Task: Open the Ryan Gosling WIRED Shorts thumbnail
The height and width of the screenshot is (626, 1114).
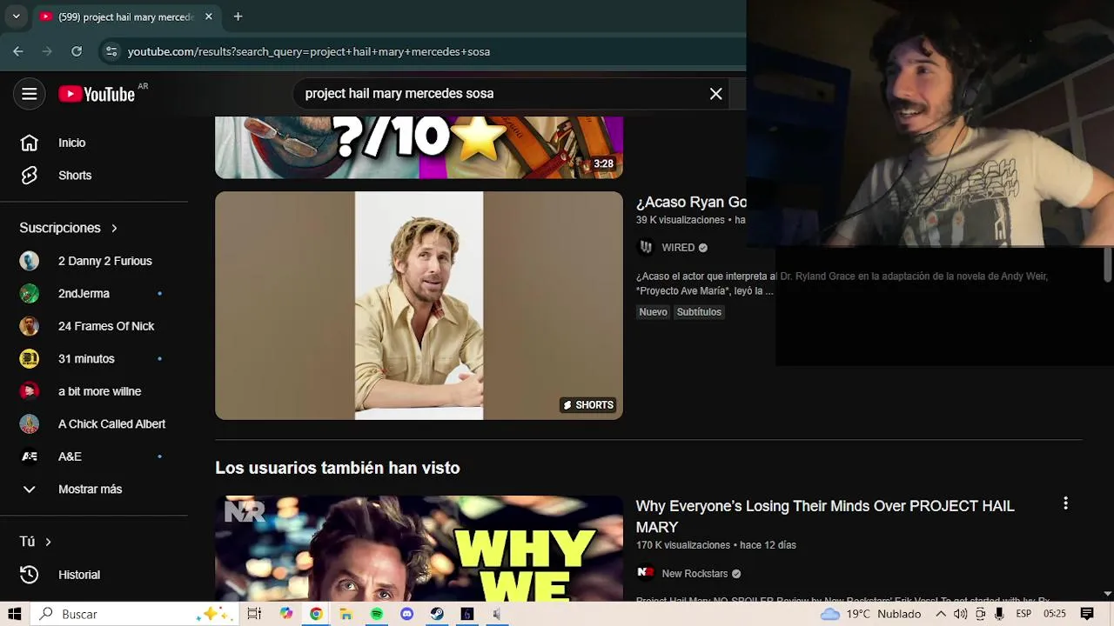Action: pos(419,306)
